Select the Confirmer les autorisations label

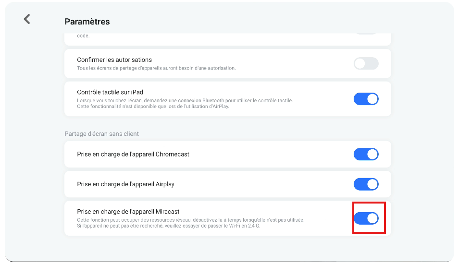[114, 60]
